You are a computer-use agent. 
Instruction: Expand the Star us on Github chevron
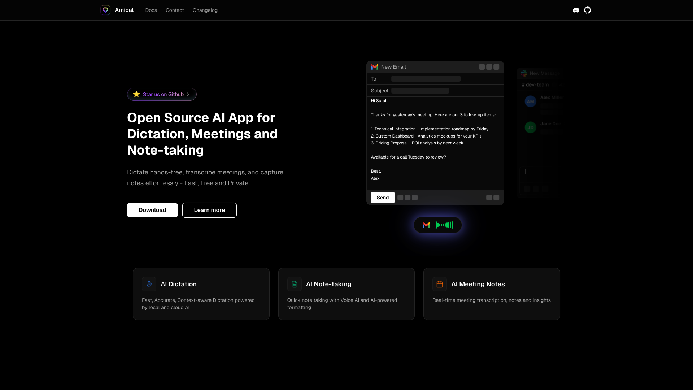[x=188, y=94]
